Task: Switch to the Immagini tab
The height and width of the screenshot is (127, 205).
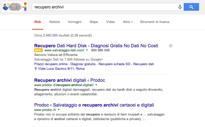Action: (x=75, y=22)
